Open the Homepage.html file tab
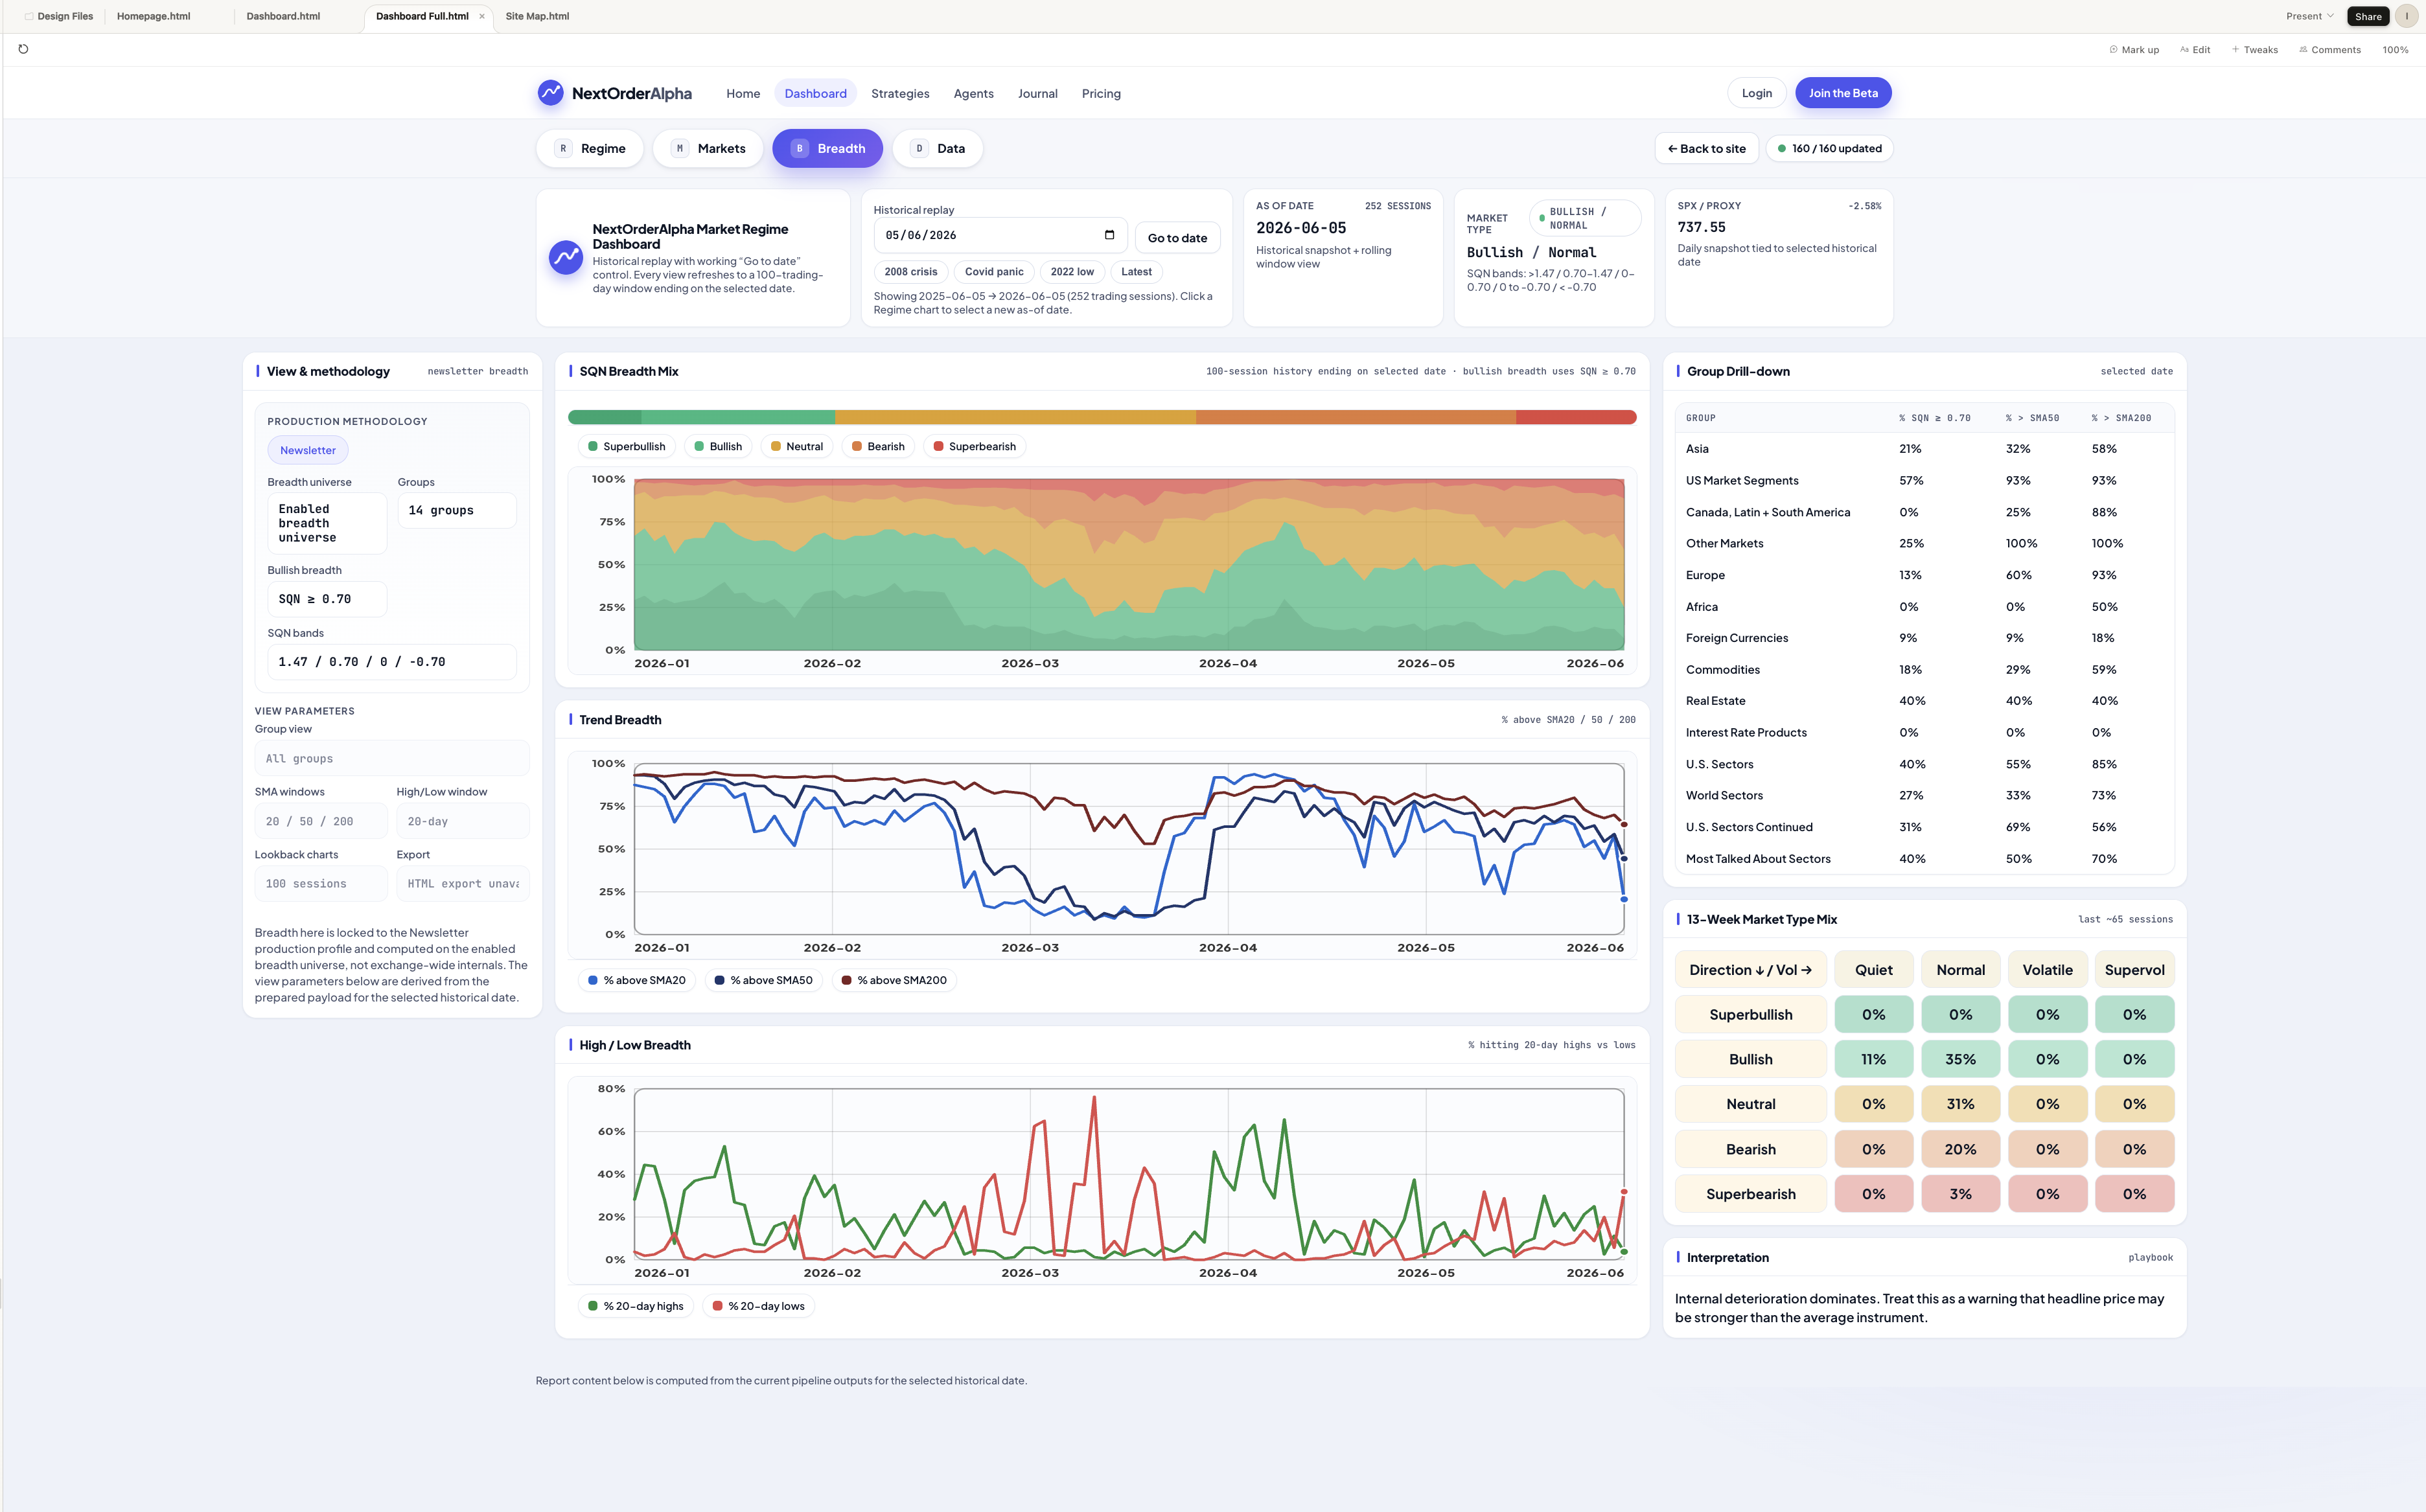 (153, 16)
